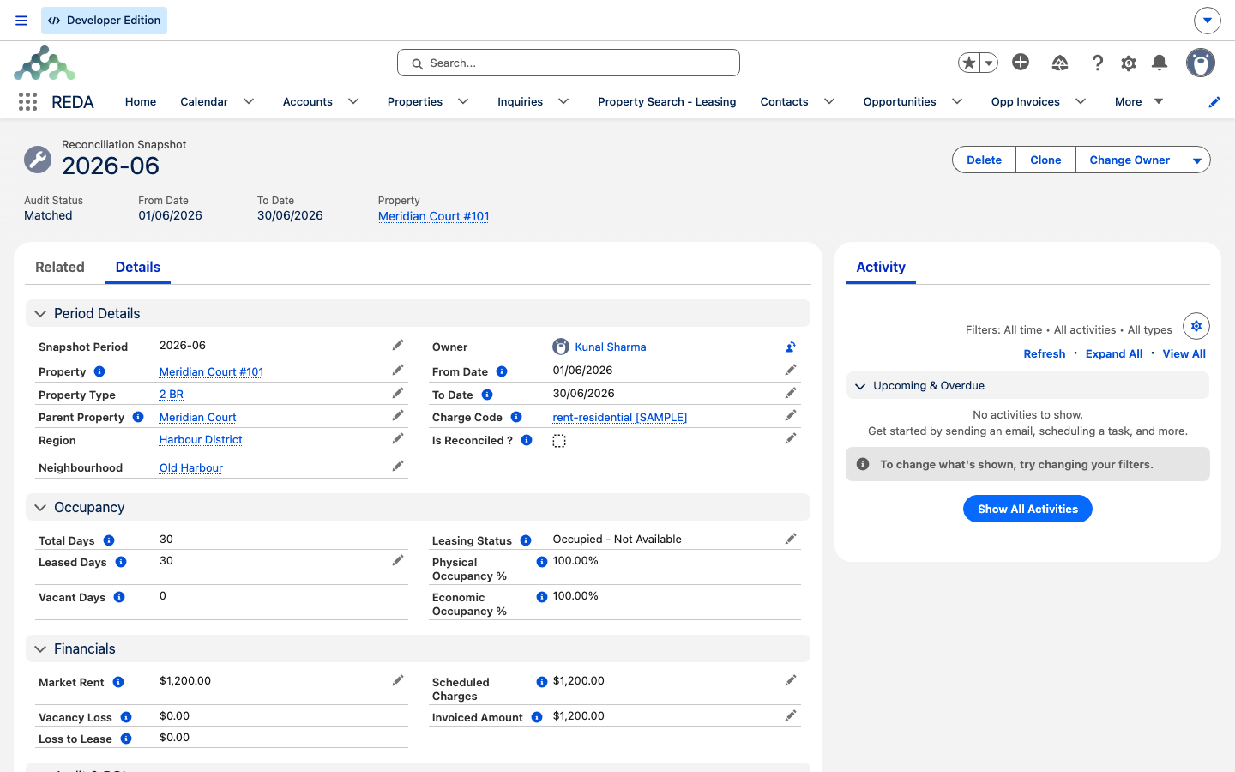Screen dimensions: 1235x772
Task: Open the Properties tab dropdown chevron
Action: coord(463,101)
